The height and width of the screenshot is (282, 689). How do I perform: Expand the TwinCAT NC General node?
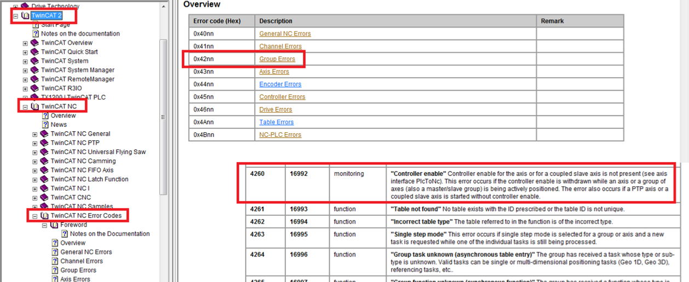pos(35,134)
